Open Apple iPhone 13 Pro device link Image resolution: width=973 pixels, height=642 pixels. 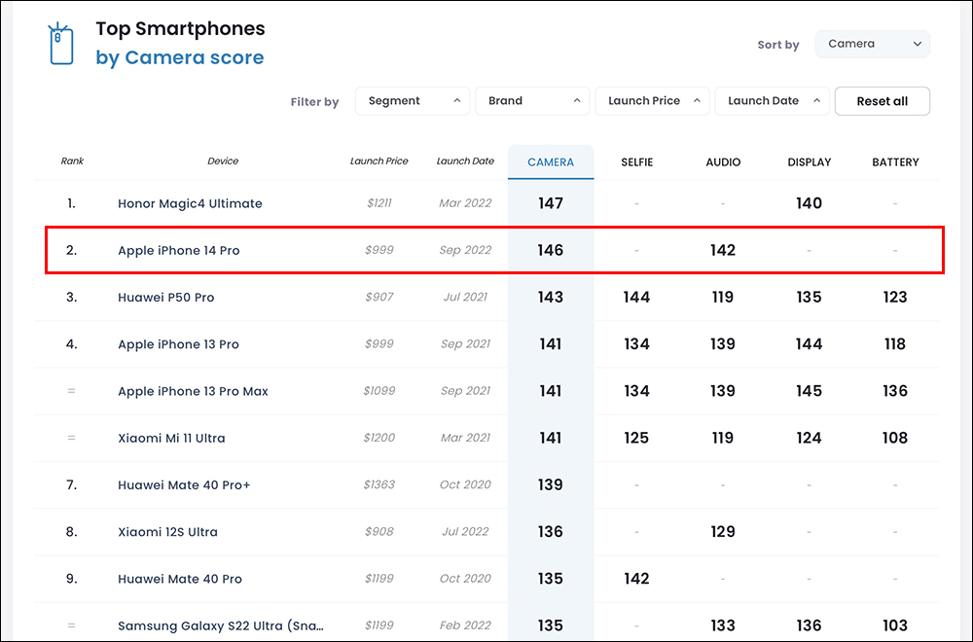tap(178, 344)
